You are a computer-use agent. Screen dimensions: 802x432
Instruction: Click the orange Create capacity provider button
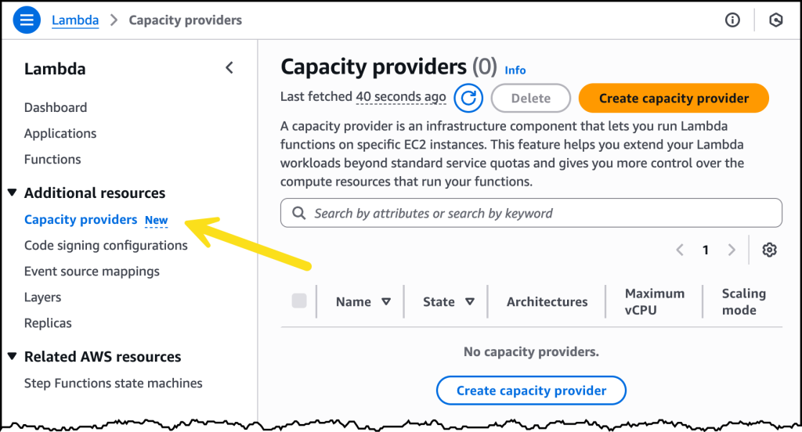[674, 98]
